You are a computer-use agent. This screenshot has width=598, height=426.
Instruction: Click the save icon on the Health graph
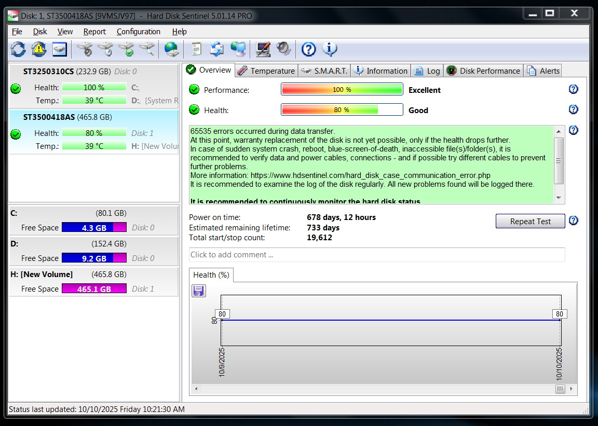point(199,291)
